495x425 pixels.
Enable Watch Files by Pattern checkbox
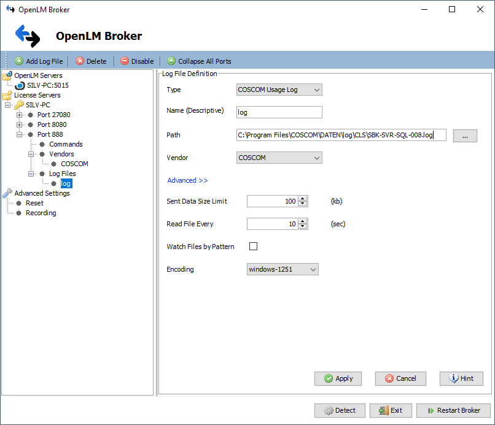coord(253,247)
